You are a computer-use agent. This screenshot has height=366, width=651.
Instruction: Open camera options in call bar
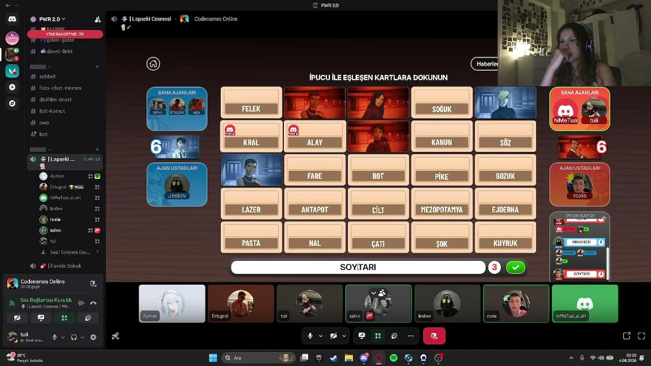[x=344, y=336]
